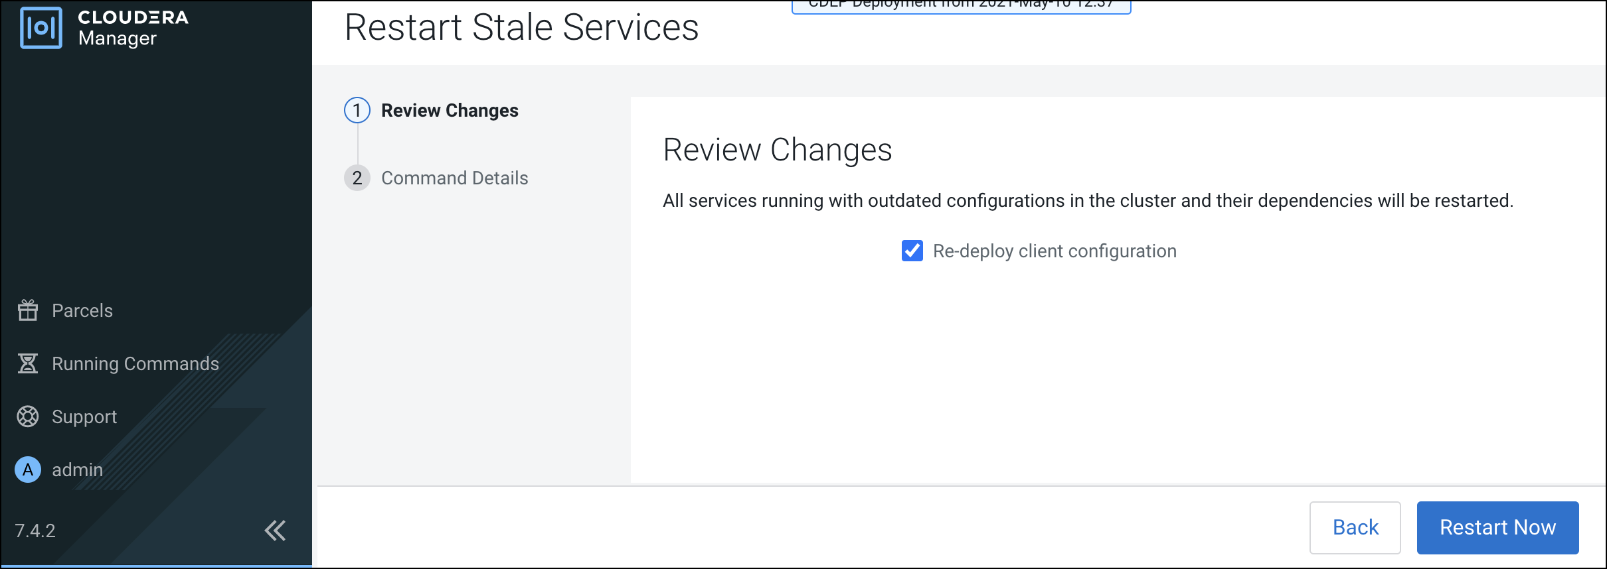Open Running Commands in the sidebar
The image size is (1607, 569).
click(x=135, y=363)
